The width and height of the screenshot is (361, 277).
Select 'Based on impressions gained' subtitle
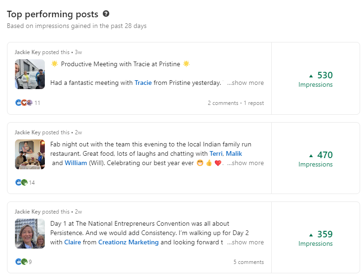[x=77, y=26]
